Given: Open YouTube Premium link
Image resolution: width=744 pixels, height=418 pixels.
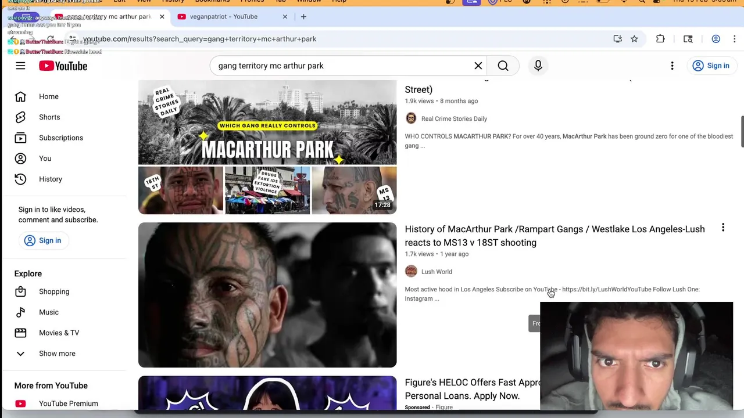Looking at the screenshot, I should (68, 403).
